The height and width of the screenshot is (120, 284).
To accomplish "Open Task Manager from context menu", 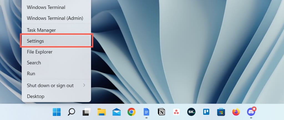I will pos(56,30).
